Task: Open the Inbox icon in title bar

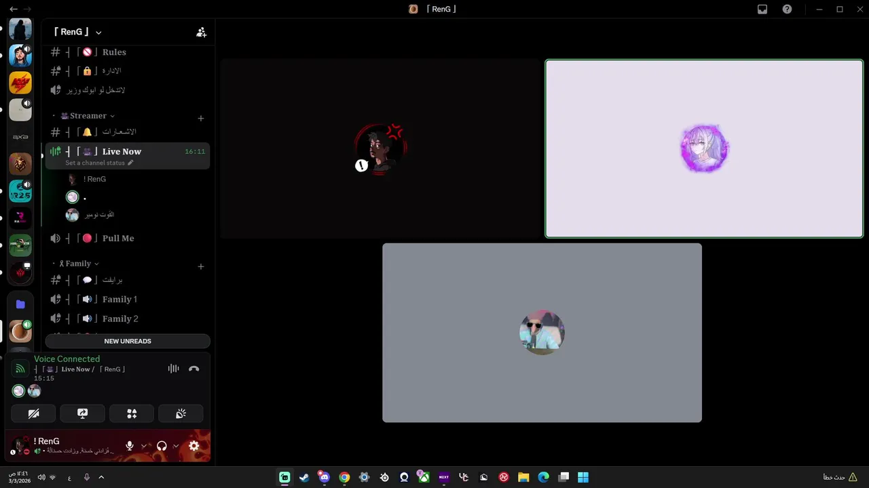Action: click(x=762, y=9)
